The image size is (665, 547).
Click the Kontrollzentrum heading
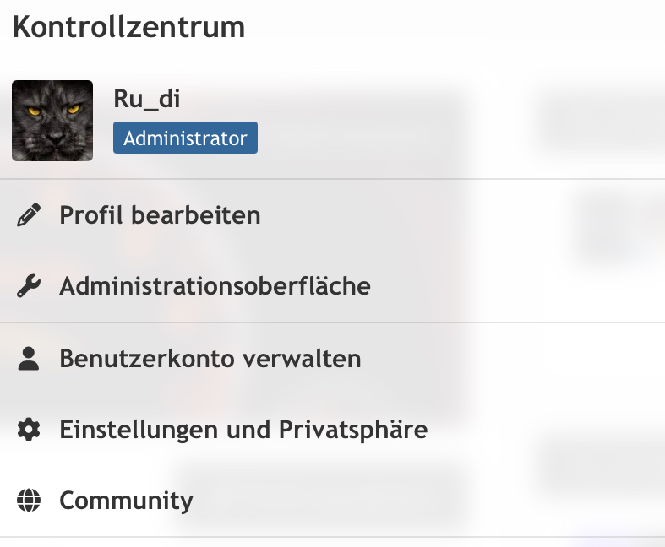pos(128,27)
